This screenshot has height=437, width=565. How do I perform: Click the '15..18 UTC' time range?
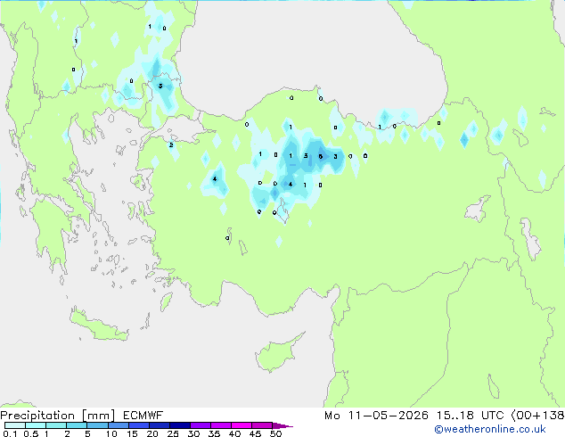click(x=470, y=416)
